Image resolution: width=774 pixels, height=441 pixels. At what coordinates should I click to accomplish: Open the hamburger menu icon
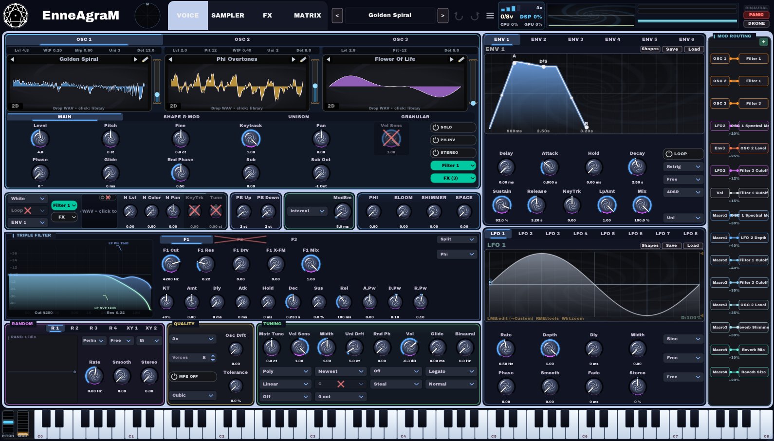pos(490,16)
